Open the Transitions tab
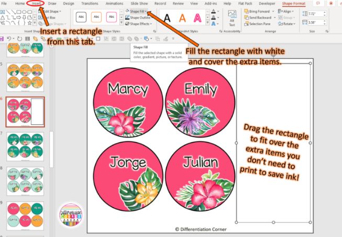Screen dimensions: 342x237 [x=90, y=3]
